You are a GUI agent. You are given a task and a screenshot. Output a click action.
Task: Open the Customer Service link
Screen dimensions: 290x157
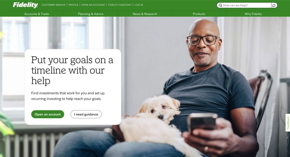(x=54, y=5)
